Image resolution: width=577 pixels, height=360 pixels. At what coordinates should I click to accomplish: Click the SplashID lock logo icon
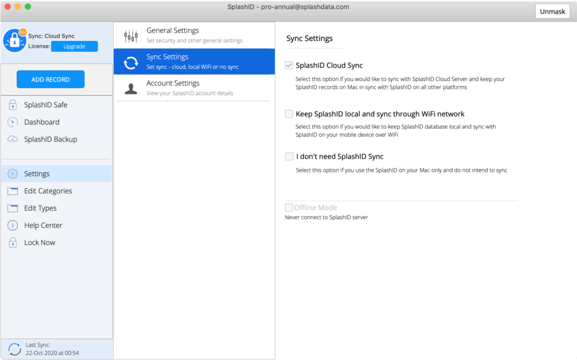[x=14, y=40]
